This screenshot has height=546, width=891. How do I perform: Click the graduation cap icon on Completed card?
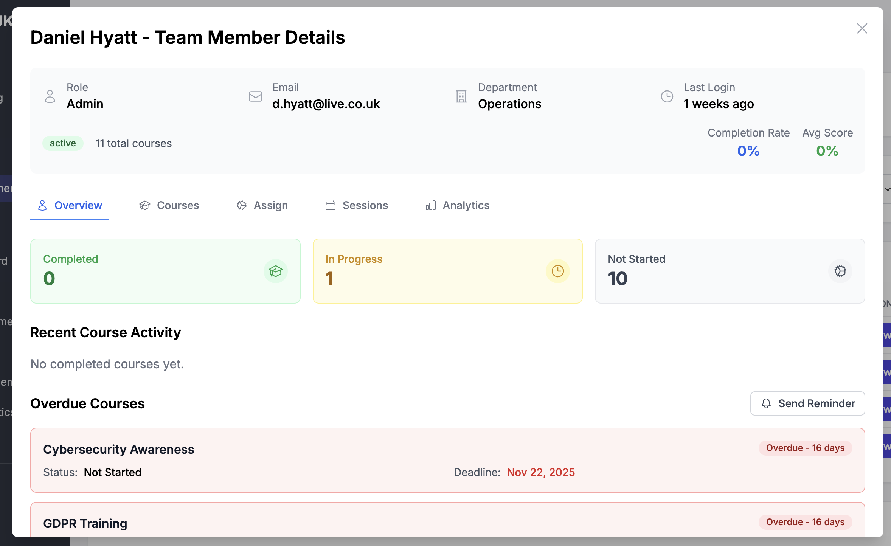276,271
